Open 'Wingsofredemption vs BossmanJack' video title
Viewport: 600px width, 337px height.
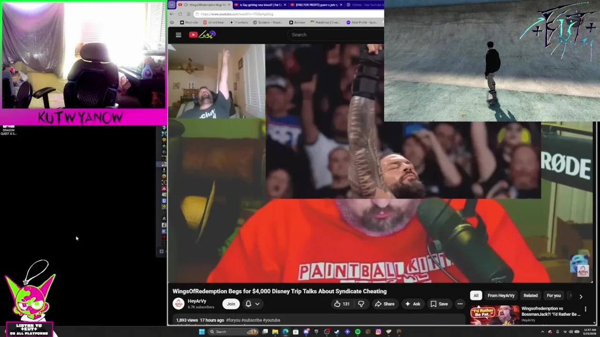click(551, 311)
